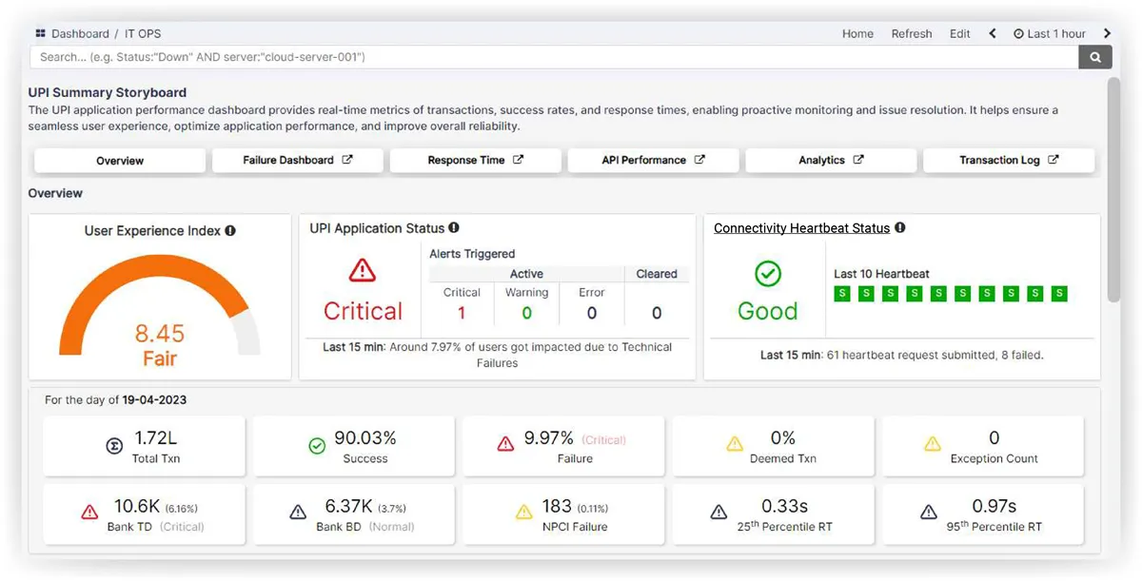
Task: Click the red triangle icon in Failure card
Action: [506, 444]
